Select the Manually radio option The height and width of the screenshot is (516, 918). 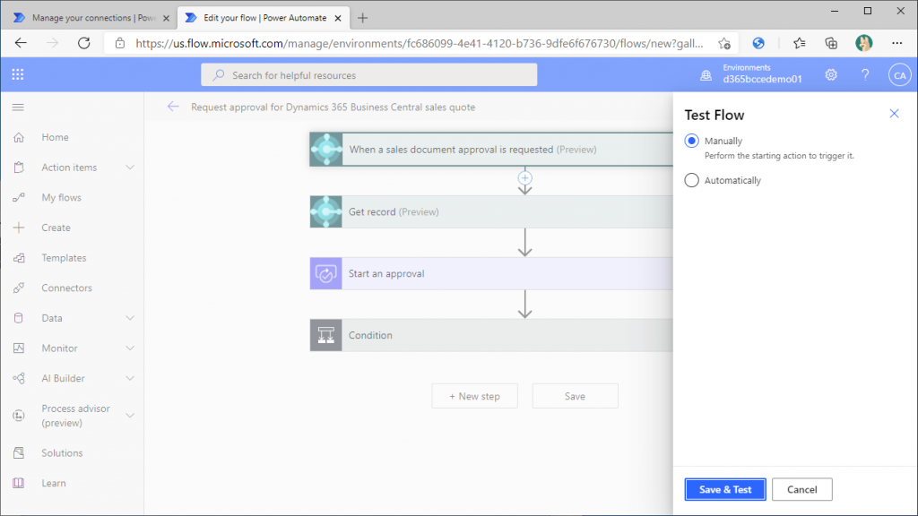pos(691,141)
